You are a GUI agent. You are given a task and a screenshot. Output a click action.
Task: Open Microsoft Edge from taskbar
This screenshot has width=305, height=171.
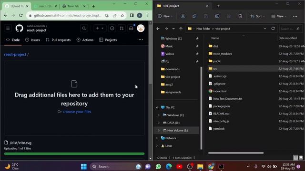click(169, 167)
